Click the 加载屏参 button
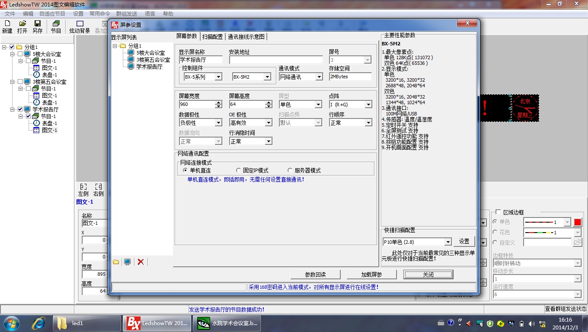 [372, 275]
